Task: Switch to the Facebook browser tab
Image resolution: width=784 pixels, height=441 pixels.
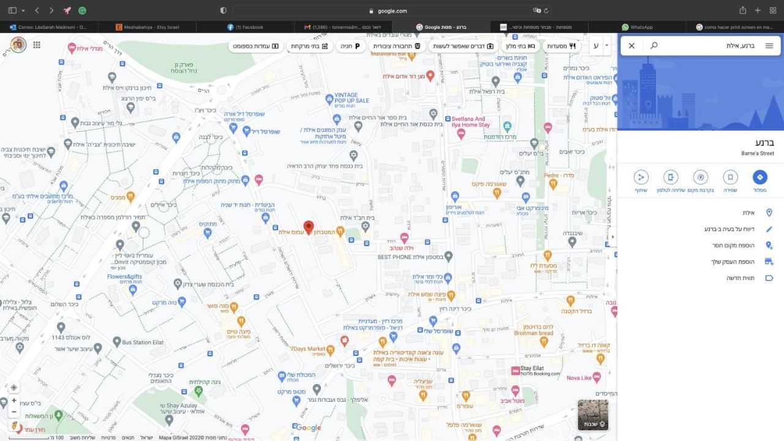Action: (245, 27)
